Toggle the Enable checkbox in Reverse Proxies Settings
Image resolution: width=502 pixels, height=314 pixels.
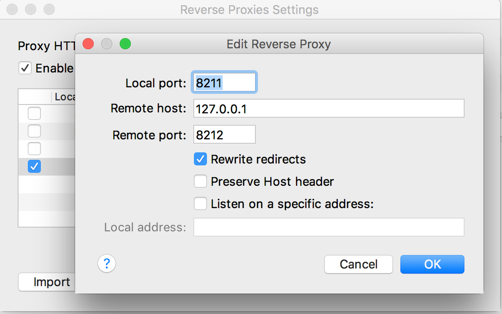[x=25, y=68]
